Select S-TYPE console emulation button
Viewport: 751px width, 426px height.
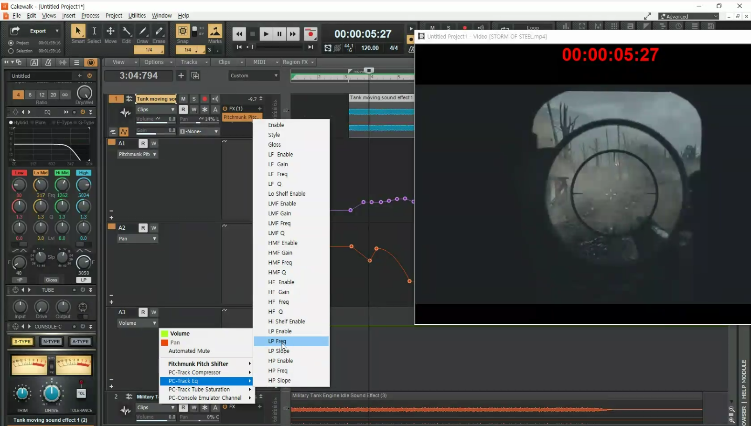click(22, 341)
